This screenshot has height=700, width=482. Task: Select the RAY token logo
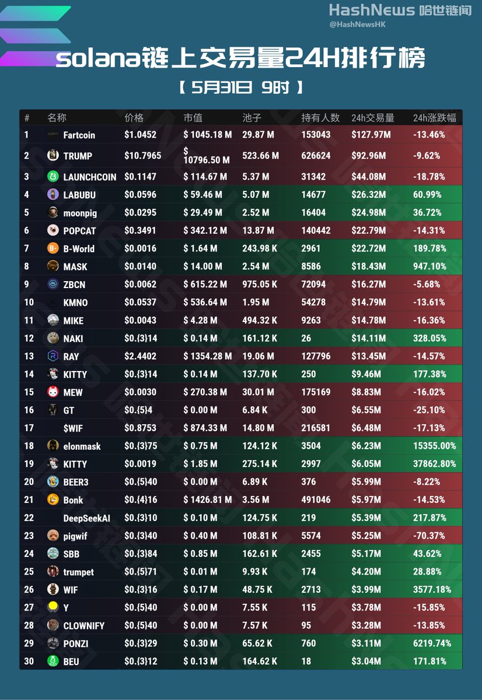click(x=53, y=356)
